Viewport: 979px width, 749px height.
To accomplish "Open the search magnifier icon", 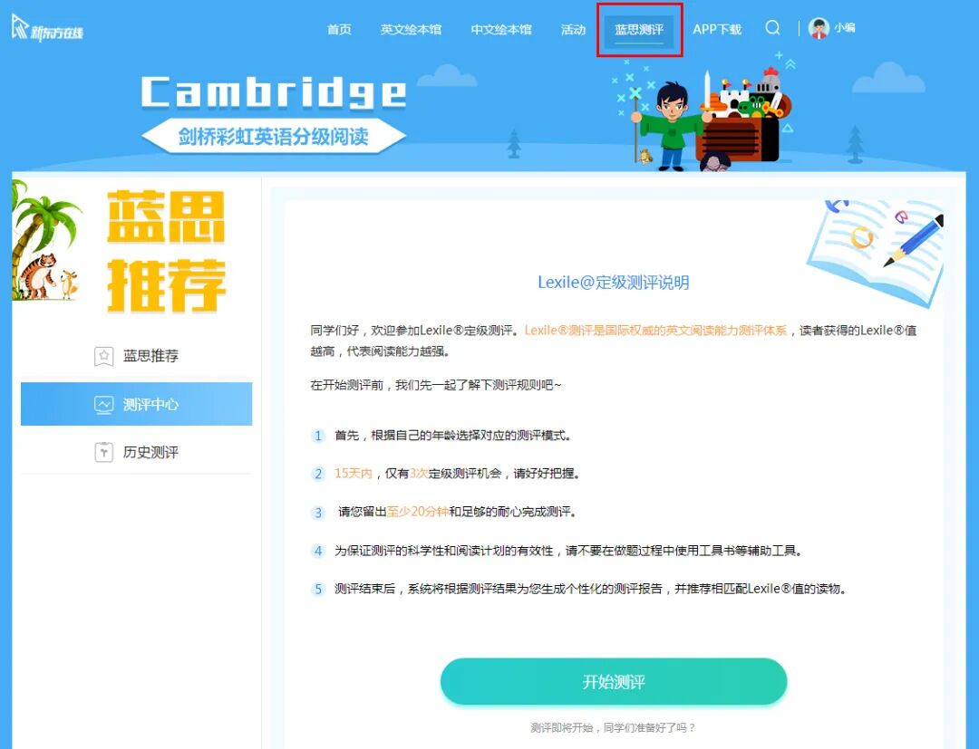I will pyautogui.click(x=772, y=28).
